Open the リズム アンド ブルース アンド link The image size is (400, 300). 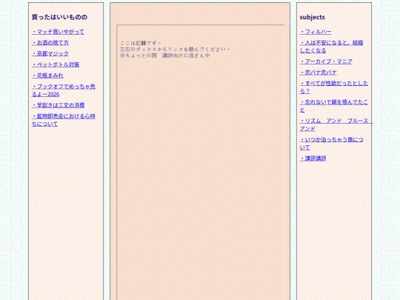pyautogui.click(x=336, y=124)
